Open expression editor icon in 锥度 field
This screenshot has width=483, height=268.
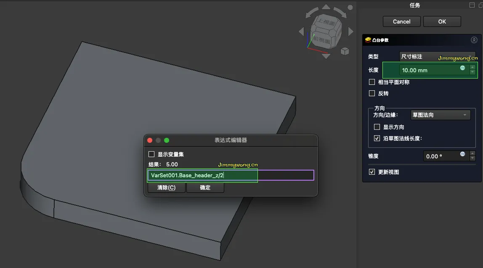click(463, 154)
